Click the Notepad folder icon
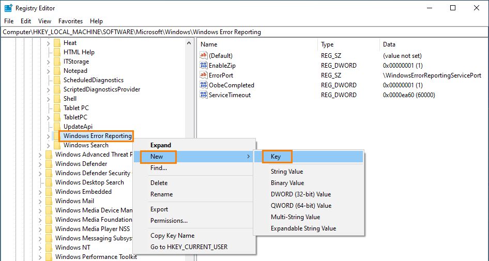The width and height of the screenshot is (489, 261). [x=57, y=71]
